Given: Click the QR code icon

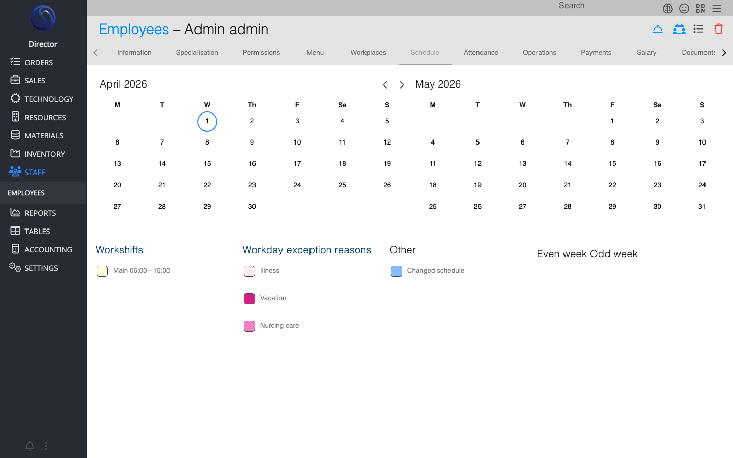Looking at the screenshot, I should (700, 8).
